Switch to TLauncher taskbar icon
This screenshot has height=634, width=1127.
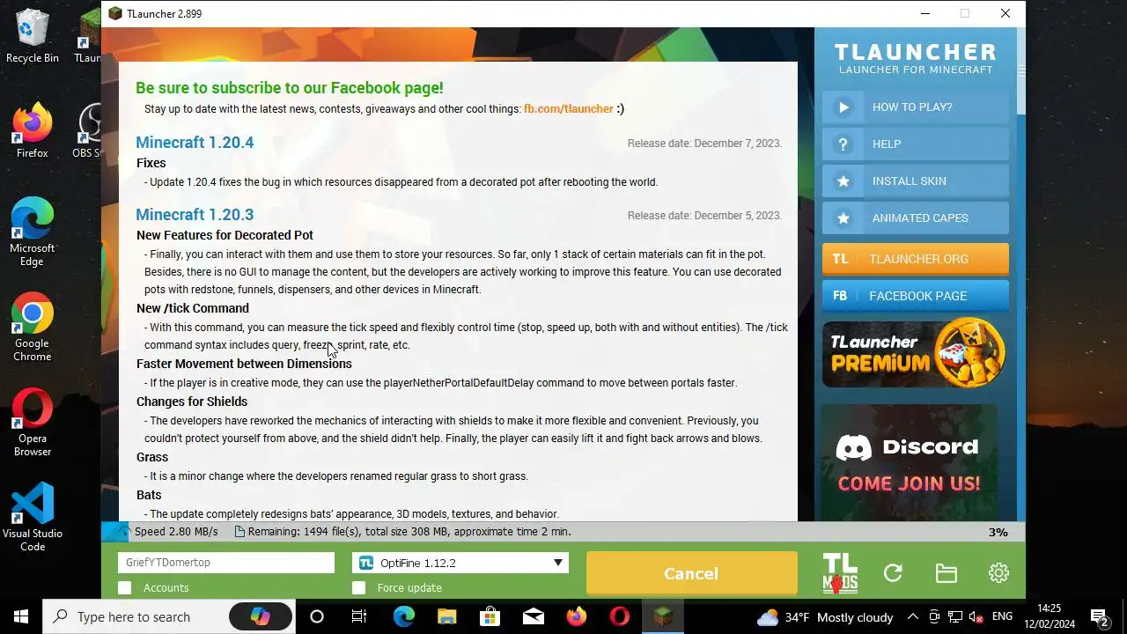point(663,616)
